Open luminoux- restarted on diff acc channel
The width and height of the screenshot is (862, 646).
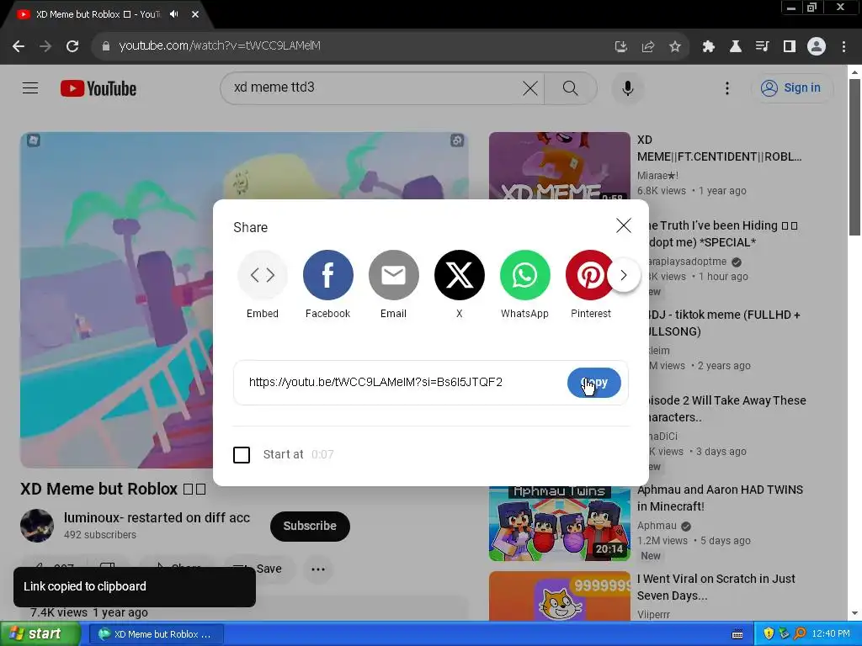157,517
